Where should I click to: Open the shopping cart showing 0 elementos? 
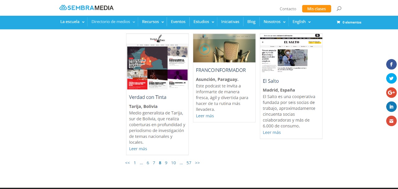point(349,22)
